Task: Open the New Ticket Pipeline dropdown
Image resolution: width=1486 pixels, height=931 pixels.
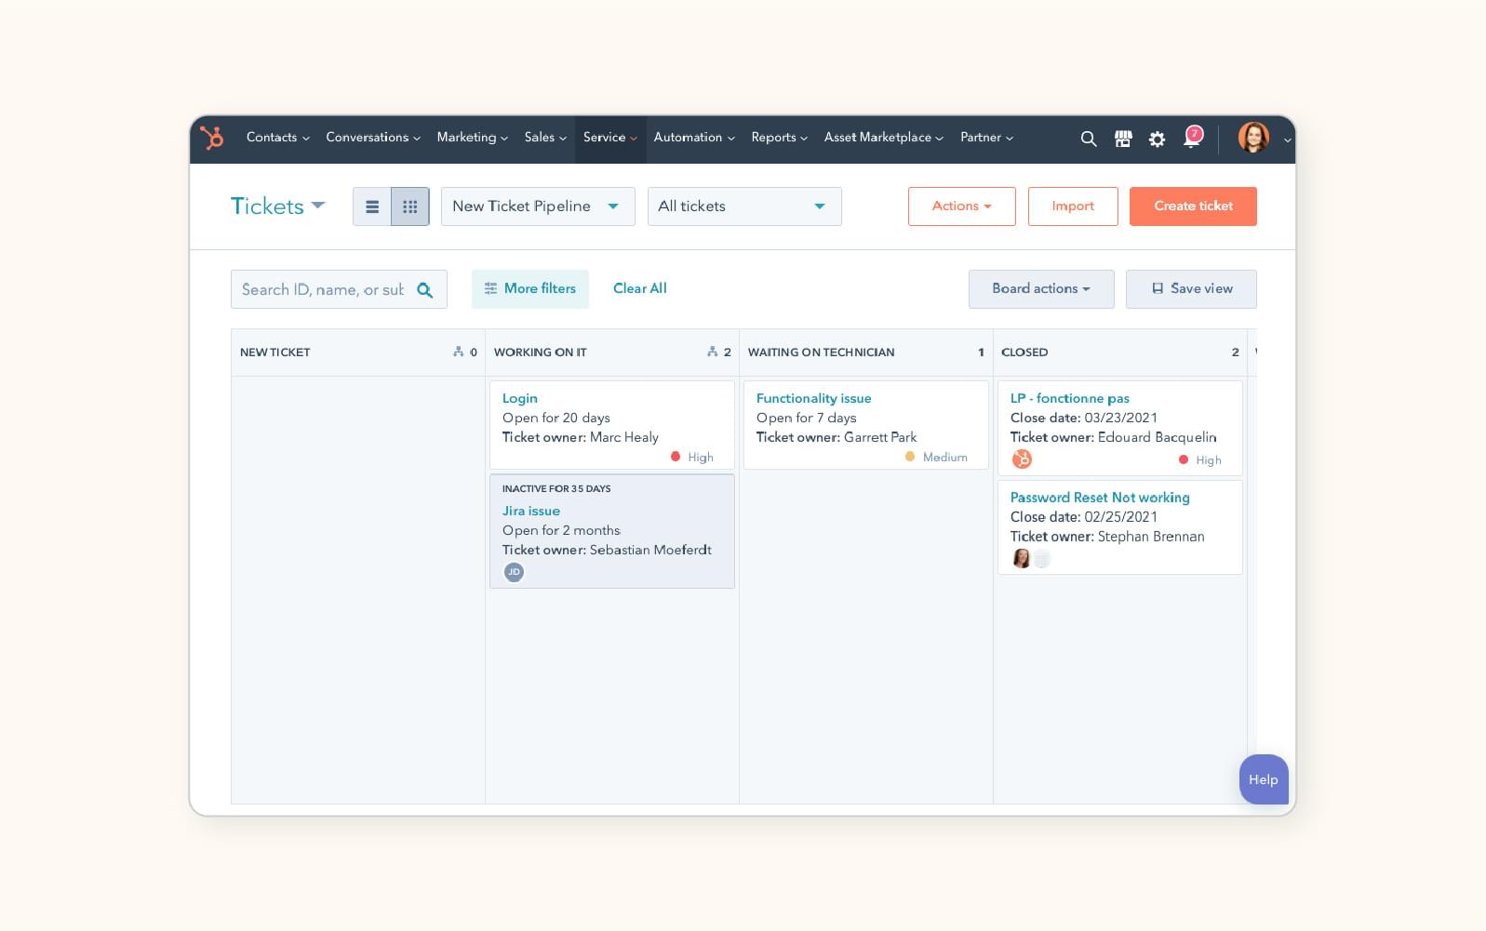Action: point(538,206)
